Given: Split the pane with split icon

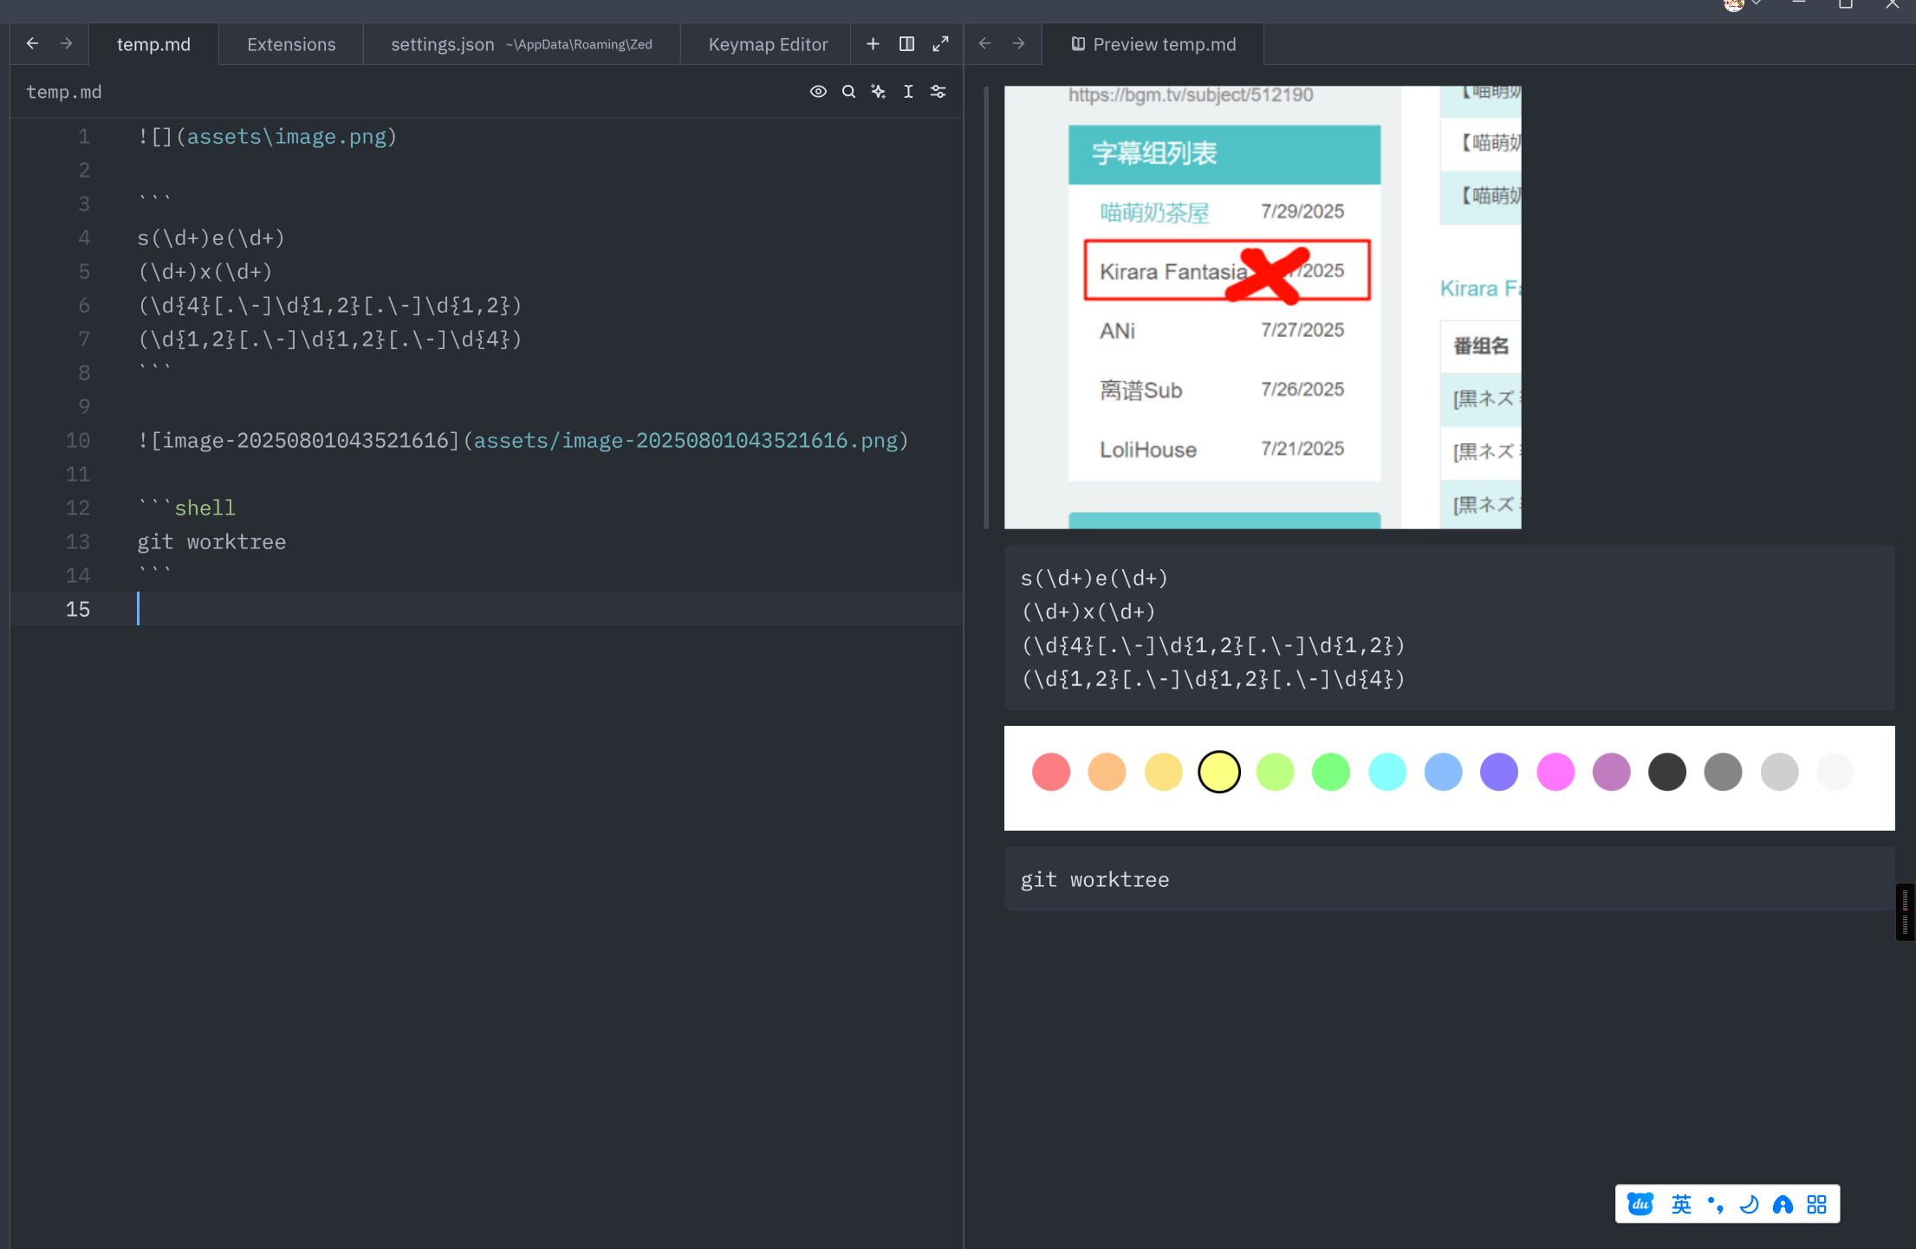Looking at the screenshot, I should point(906,44).
